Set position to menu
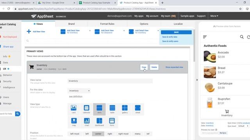This screenshot has height=140, width=250. pyautogui.click(x=137, y=134)
